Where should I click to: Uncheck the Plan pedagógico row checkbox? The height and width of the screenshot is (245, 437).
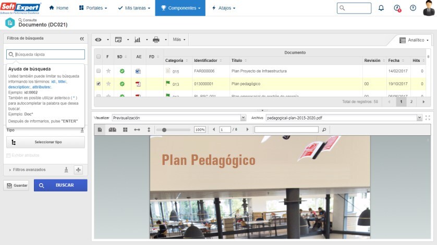pos(99,84)
